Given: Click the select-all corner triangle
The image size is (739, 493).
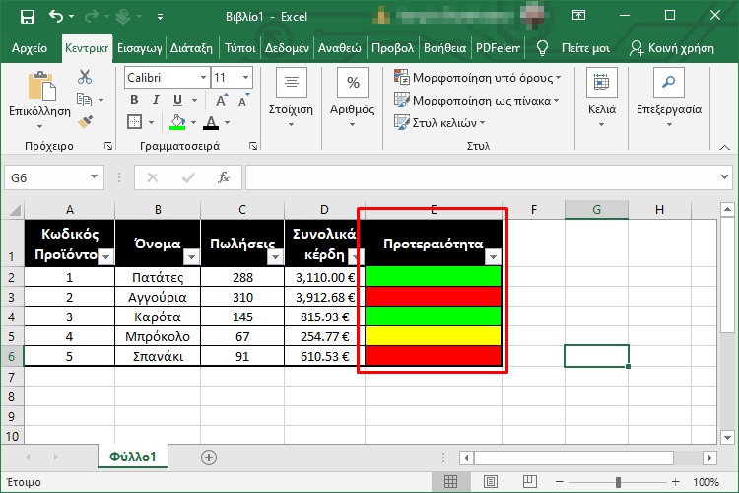Looking at the screenshot, I should point(14,209).
